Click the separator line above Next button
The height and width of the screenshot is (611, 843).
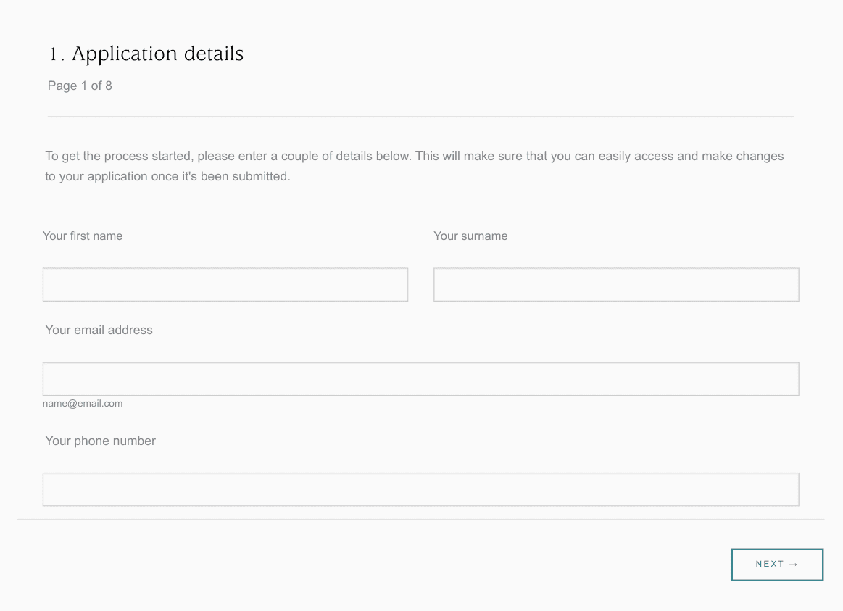[420, 519]
